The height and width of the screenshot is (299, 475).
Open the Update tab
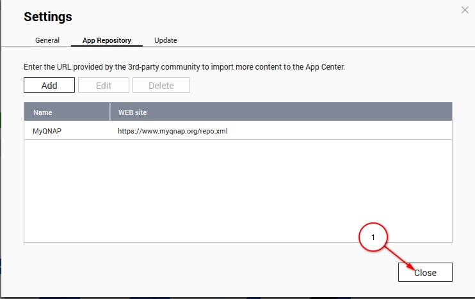[x=165, y=40]
